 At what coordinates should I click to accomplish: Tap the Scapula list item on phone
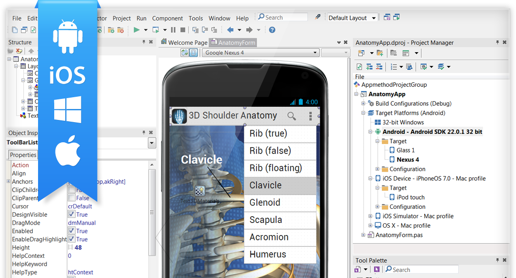(280, 220)
